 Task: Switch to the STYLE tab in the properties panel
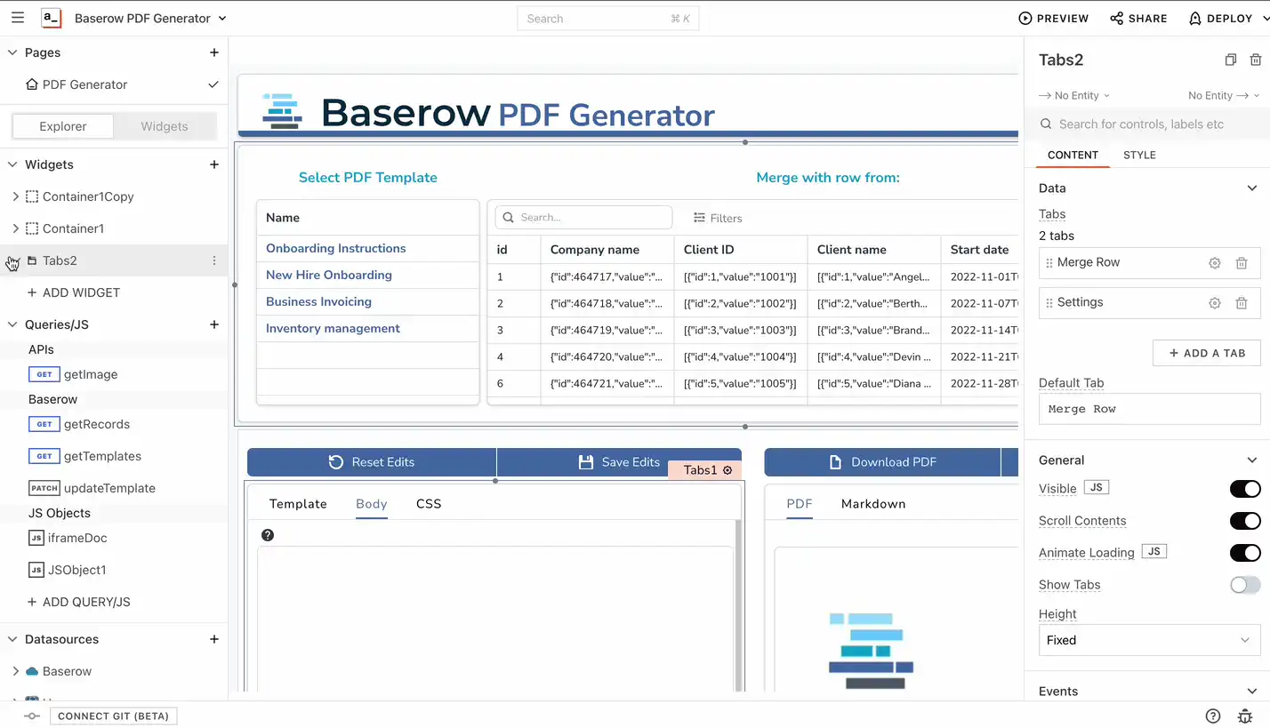[1139, 155]
